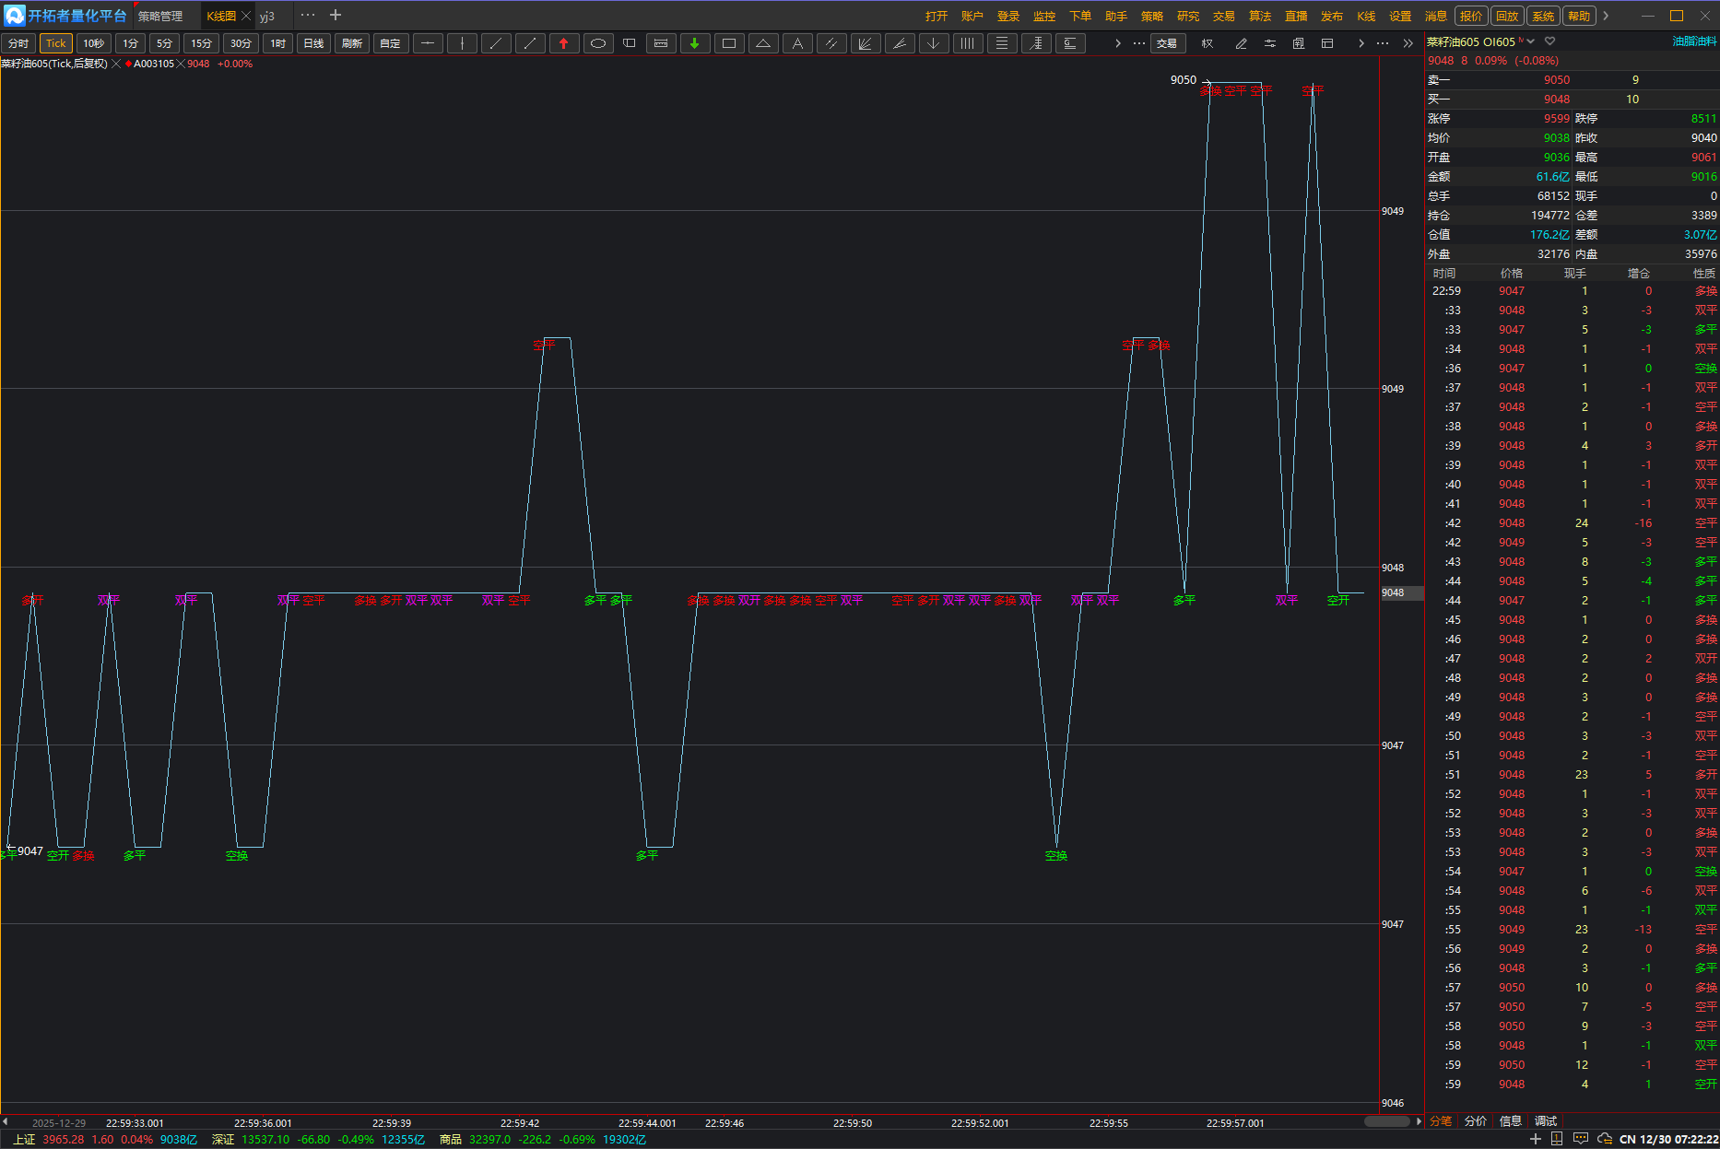The image size is (1720, 1149).
Task: Pick the red up-arrow marker tool
Action: tap(564, 43)
